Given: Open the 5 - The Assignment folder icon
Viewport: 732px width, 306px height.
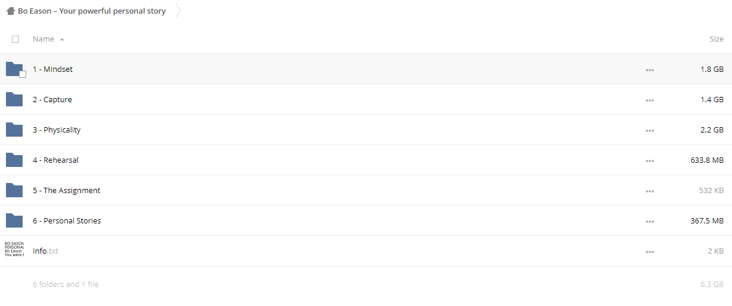Looking at the screenshot, I should (14, 190).
